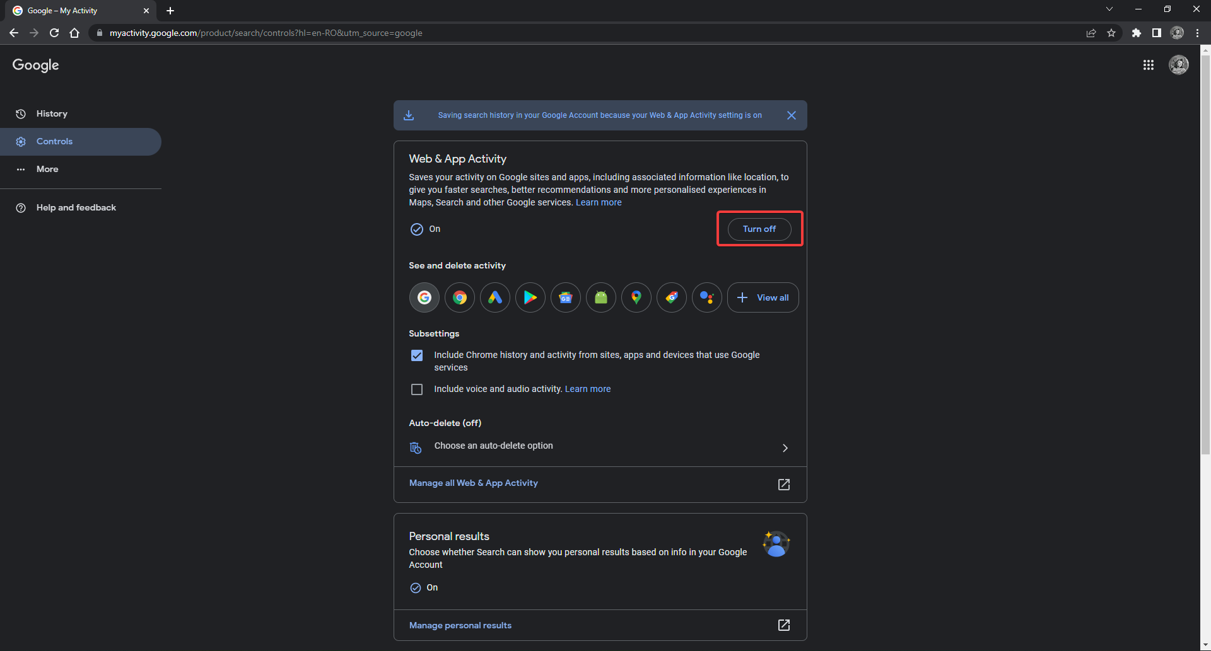Check Include voice and audio activity
Image resolution: width=1211 pixels, height=651 pixels.
(x=417, y=389)
